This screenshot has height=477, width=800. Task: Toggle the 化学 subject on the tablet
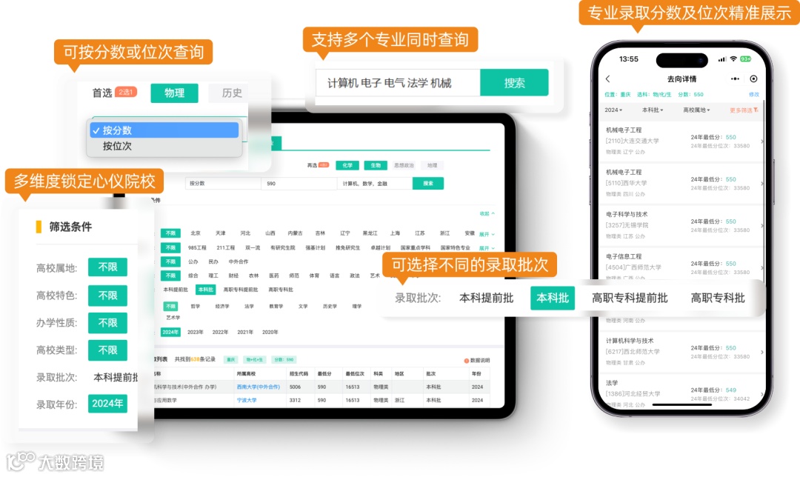click(347, 165)
